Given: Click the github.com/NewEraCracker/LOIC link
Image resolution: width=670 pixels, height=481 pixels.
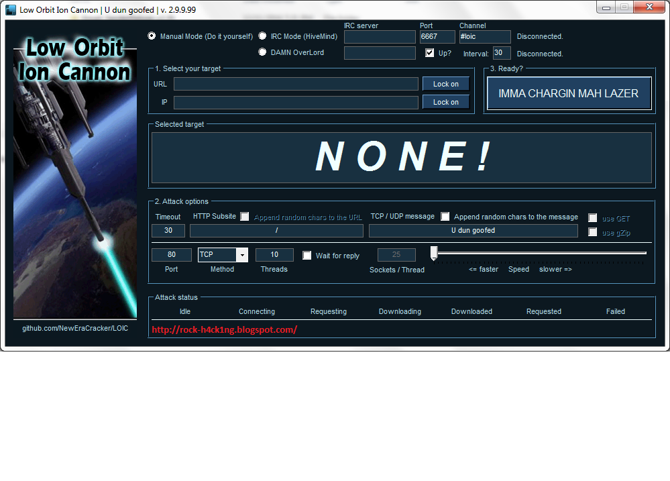Looking at the screenshot, I should coord(74,329).
